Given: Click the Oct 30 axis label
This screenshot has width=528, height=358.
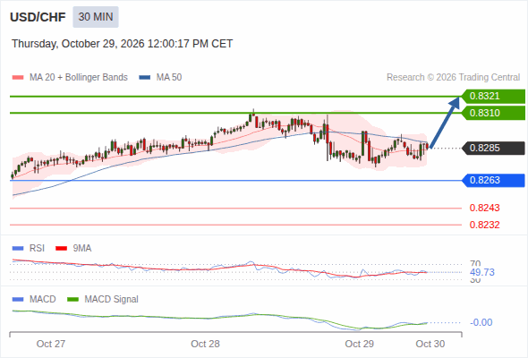Looking at the screenshot, I should click(x=430, y=344).
